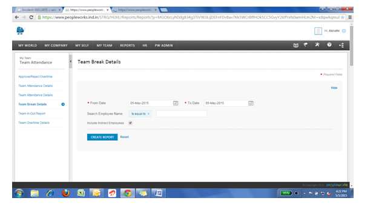Expand the 'Is equal to' dropdown
This screenshot has width=376, height=218.
click(x=140, y=114)
